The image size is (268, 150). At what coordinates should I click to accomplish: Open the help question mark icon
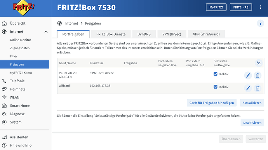[260, 23]
